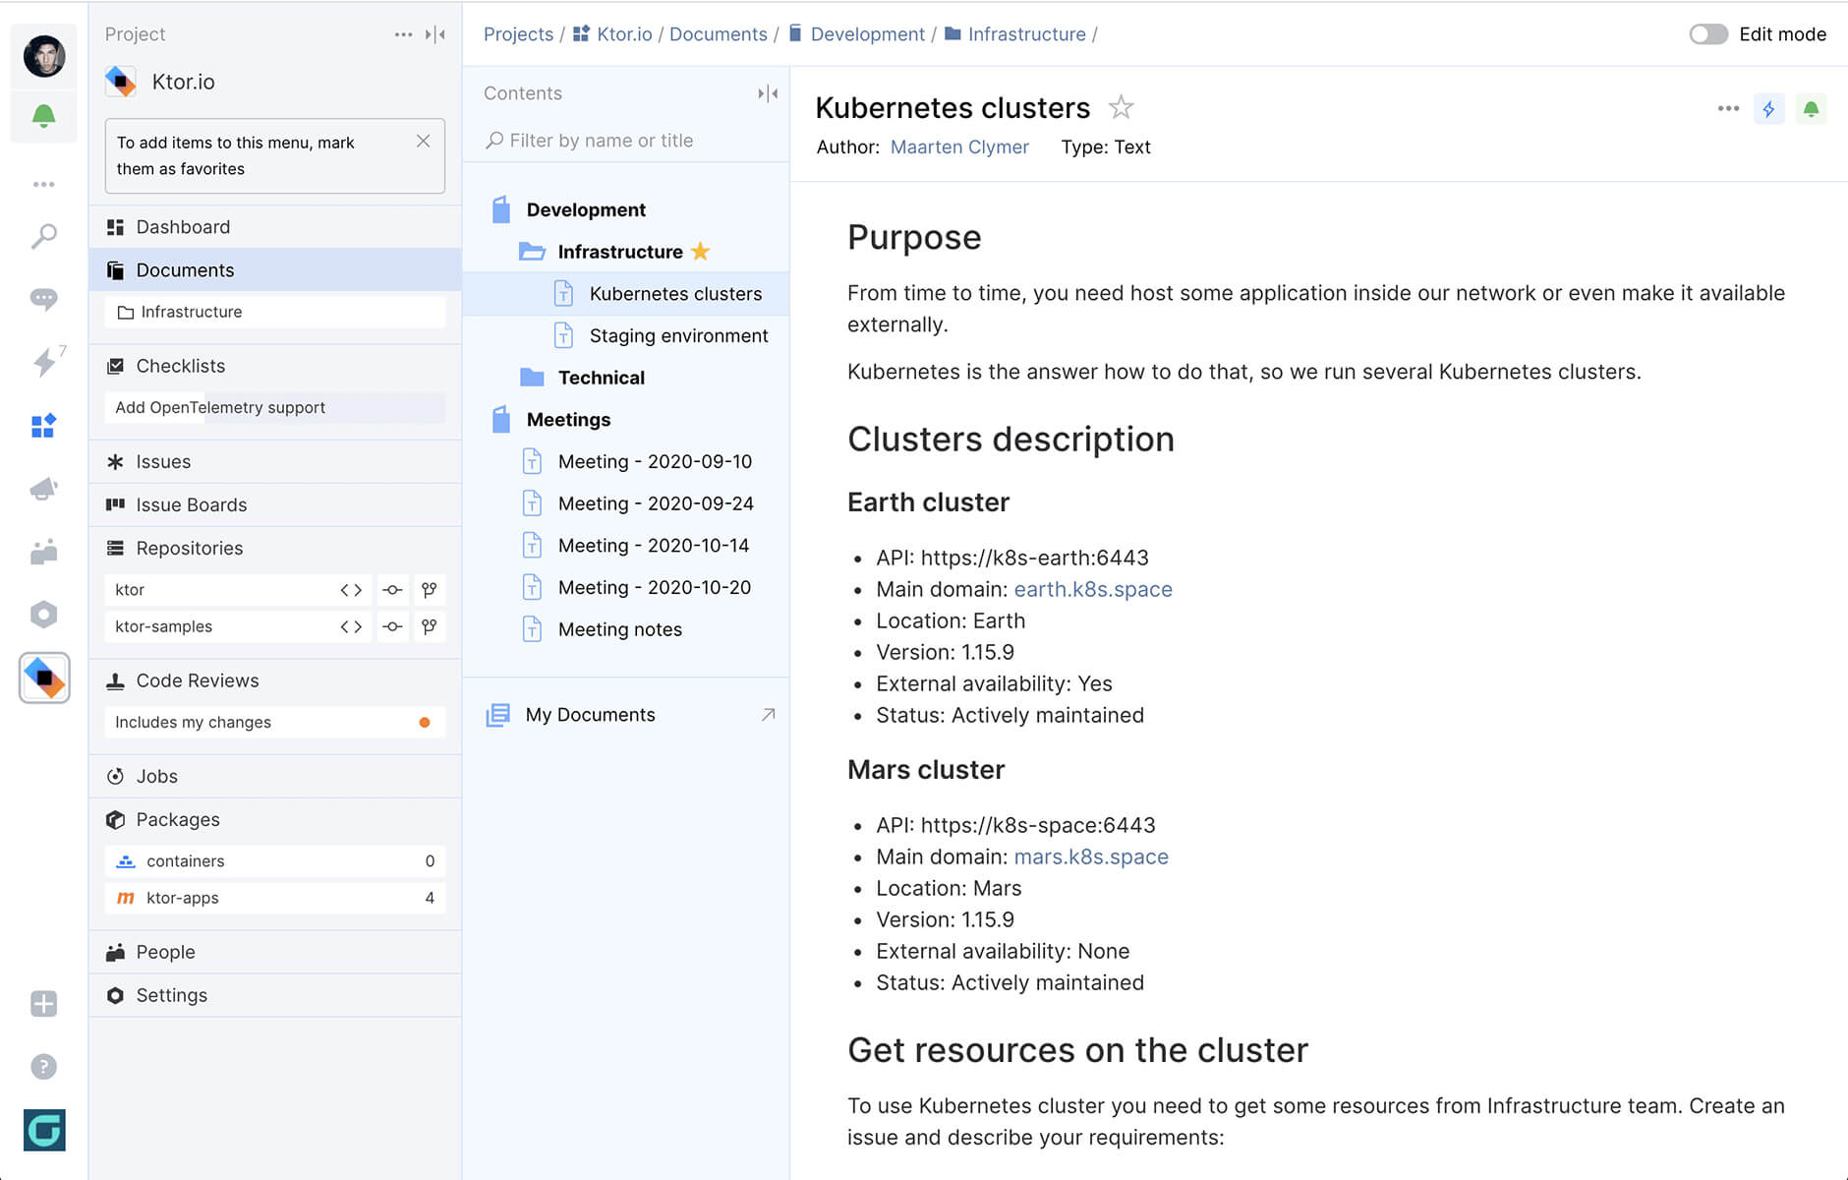
Task: Unfavorite the Infrastructure folder star
Action: coord(700,252)
